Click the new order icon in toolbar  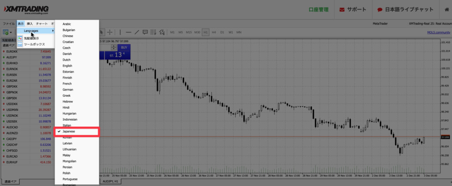pyautogui.click(x=6, y=32)
